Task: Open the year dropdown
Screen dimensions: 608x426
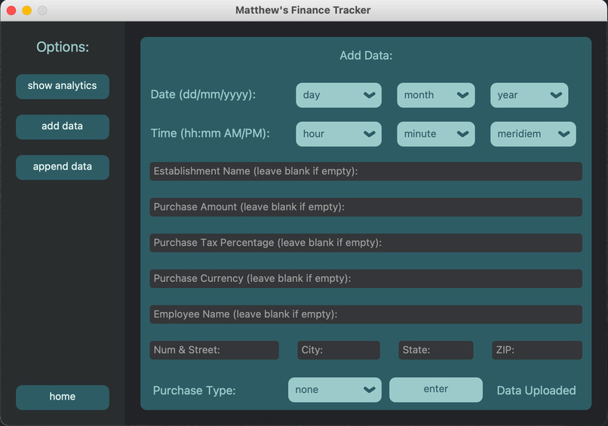Action: (x=530, y=95)
